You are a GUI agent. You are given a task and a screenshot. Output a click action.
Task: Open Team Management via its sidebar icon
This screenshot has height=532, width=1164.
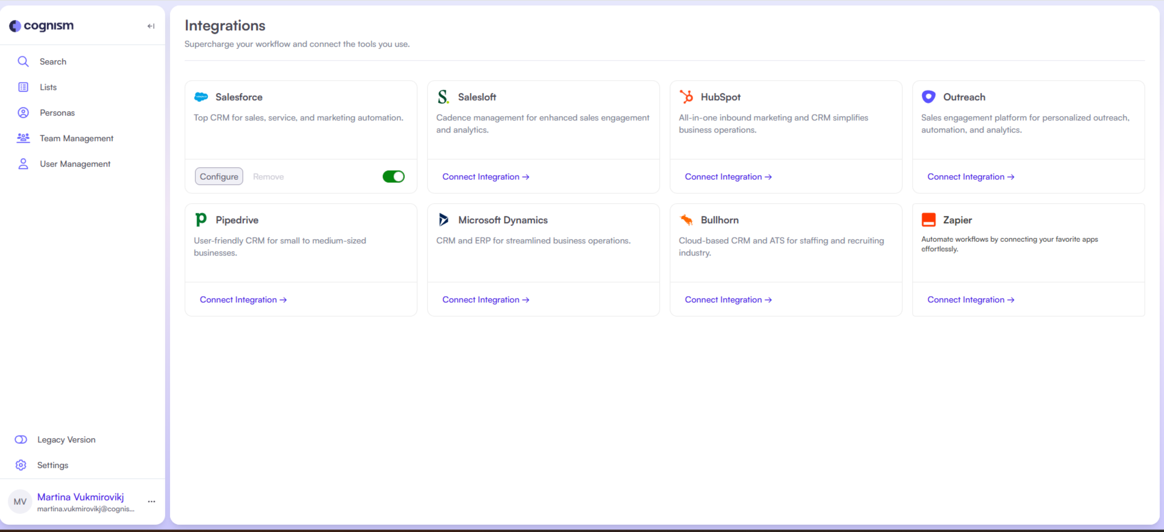(23, 138)
